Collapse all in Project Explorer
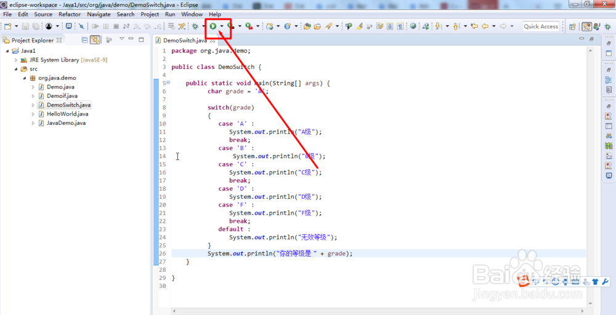Image resolution: width=616 pixels, height=315 pixels. tap(84, 40)
